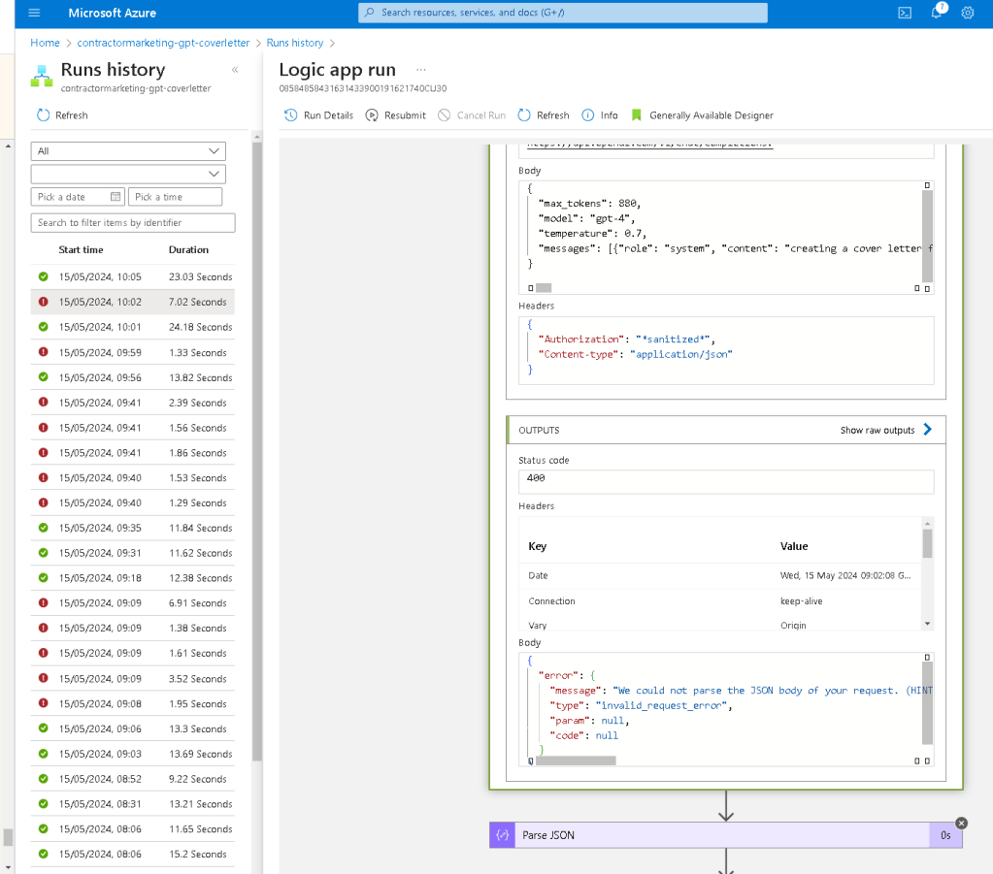Show raw outputs of the action
The width and height of the screenshot is (993, 874).
877,431
